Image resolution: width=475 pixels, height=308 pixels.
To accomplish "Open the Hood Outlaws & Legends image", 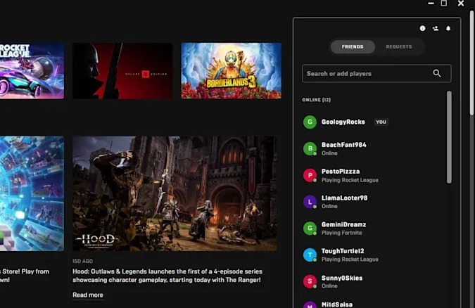I will 175,193.
